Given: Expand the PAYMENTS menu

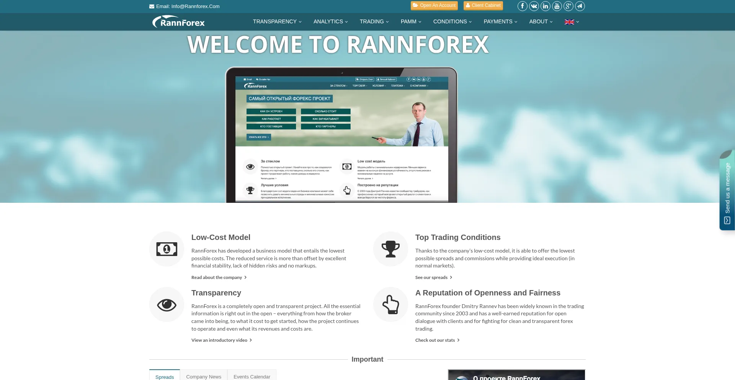Looking at the screenshot, I should [500, 22].
